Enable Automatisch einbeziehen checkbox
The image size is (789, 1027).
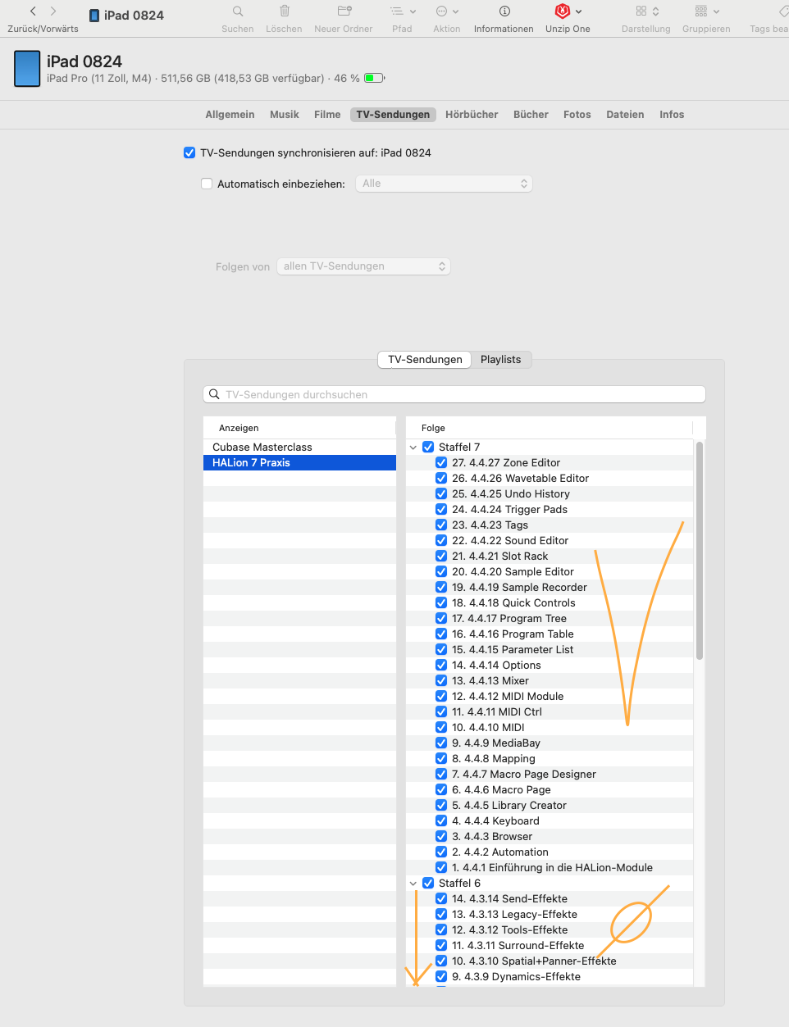tap(207, 184)
